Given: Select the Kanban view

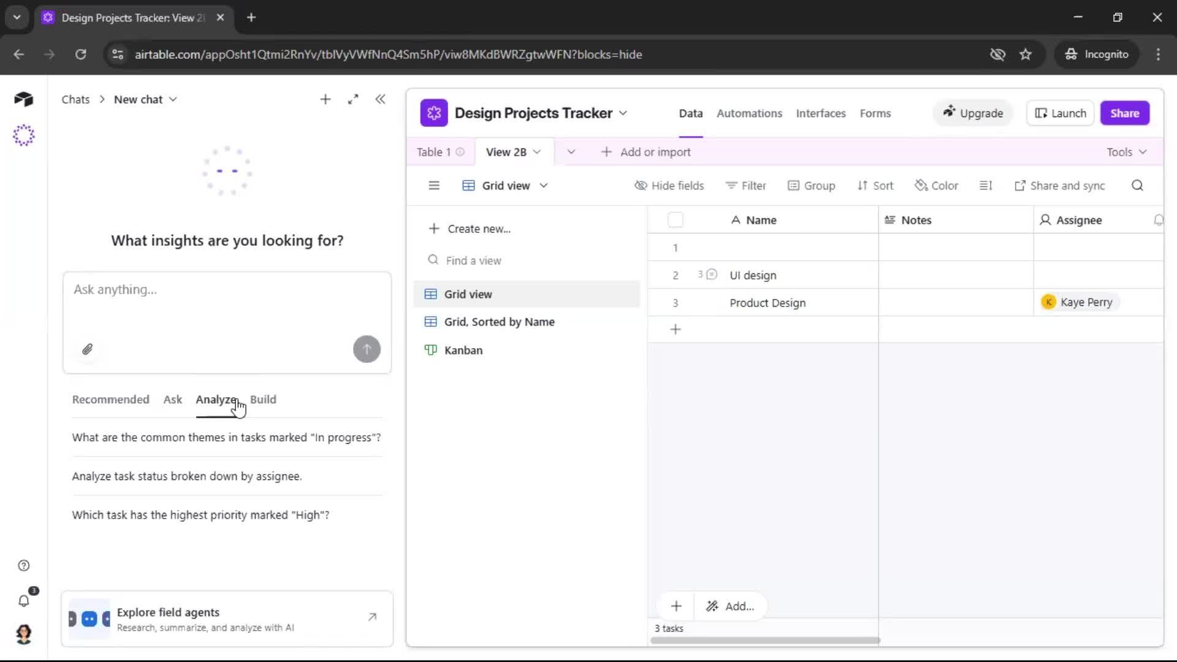Looking at the screenshot, I should pyautogui.click(x=527, y=350).
